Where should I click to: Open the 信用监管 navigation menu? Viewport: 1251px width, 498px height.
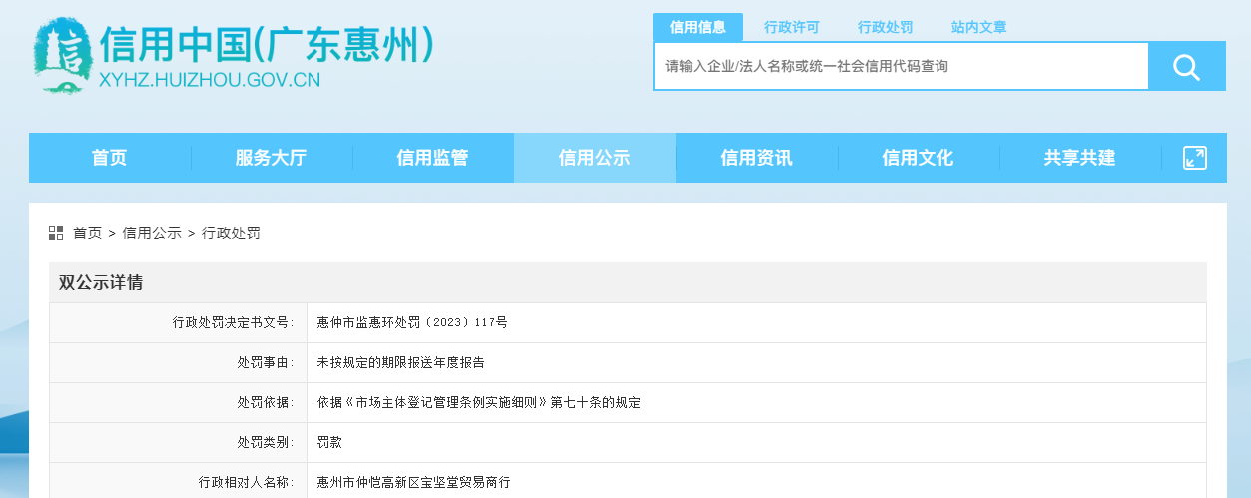(432, 158)
